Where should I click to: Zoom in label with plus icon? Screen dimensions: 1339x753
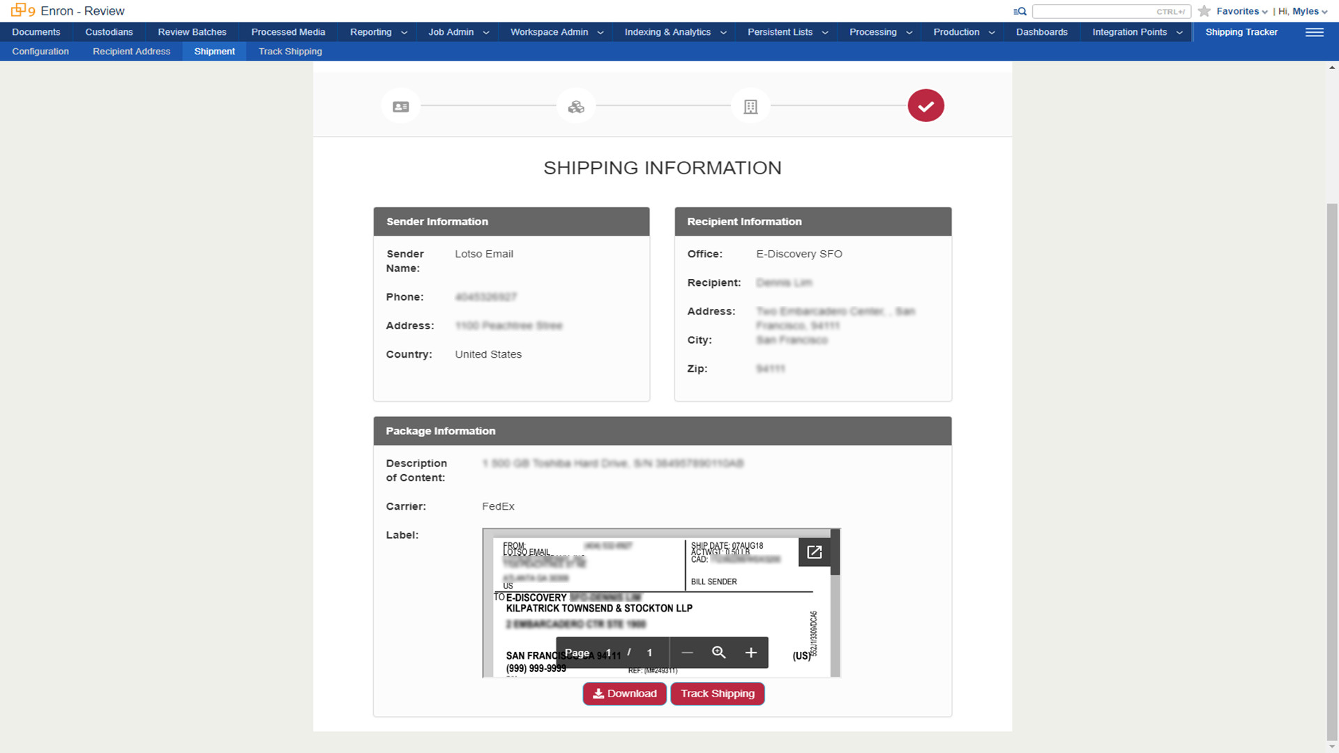[750, 653]
